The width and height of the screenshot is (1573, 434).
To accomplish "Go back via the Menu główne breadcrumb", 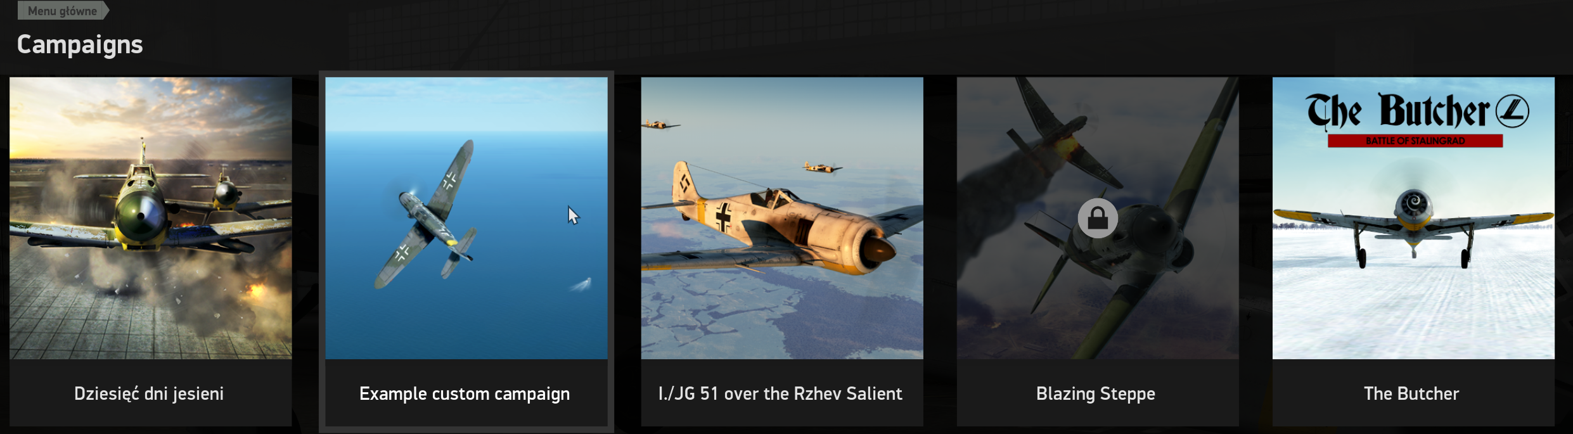I will click(x=63, y=11).
